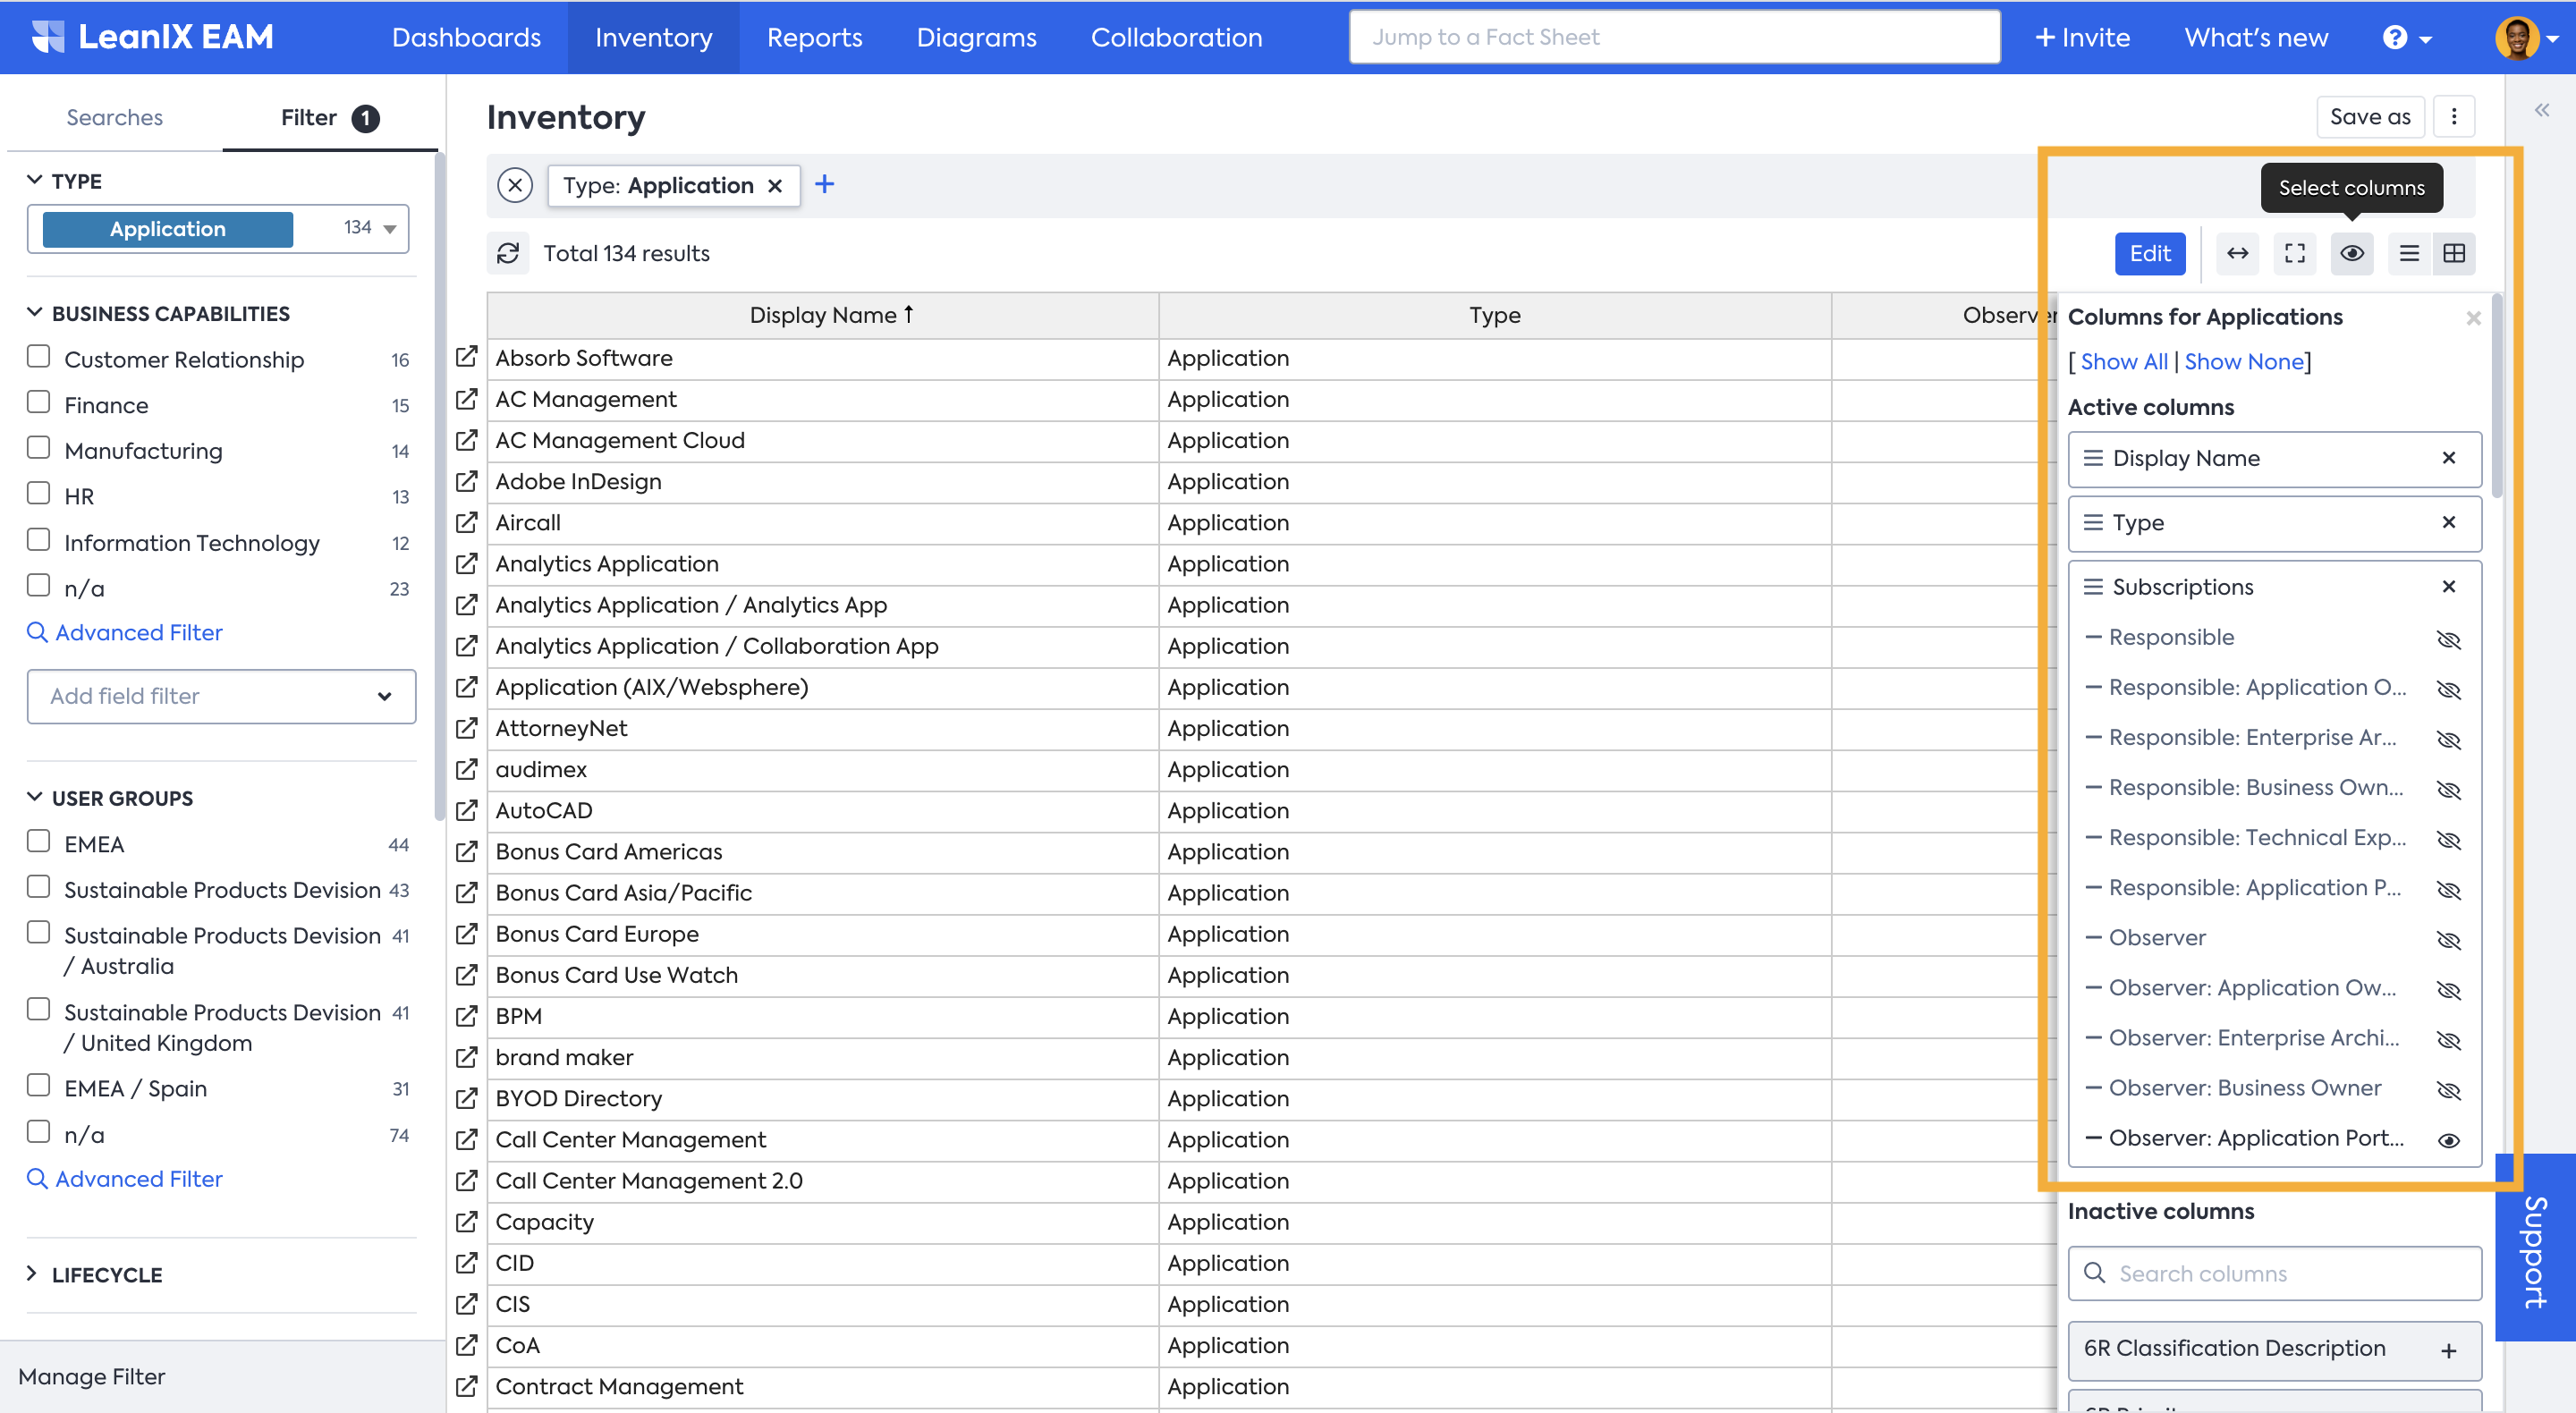Open the Reports menu
This screenshot has height=1413, width=2576.
tap(814, 37)
